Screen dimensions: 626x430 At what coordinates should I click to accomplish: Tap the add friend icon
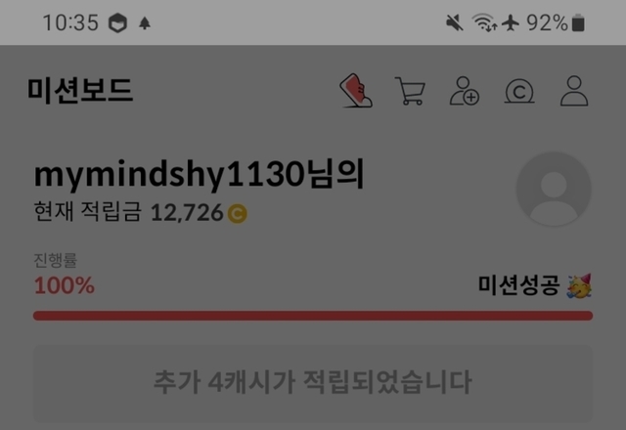465,91
